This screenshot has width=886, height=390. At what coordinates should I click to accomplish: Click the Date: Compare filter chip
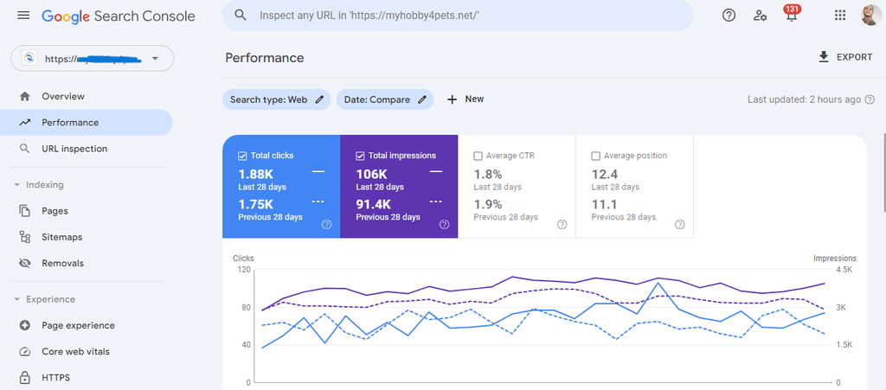coord(385,99)
